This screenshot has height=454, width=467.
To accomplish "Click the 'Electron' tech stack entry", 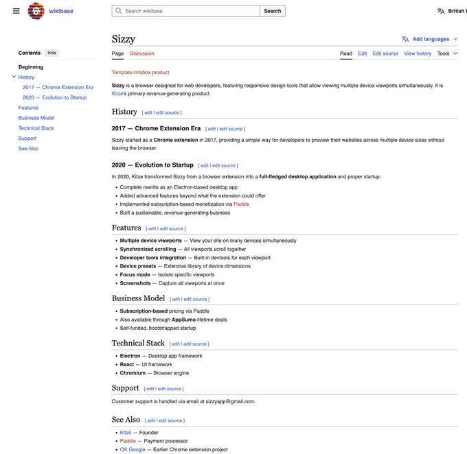I will pos(130,356).
